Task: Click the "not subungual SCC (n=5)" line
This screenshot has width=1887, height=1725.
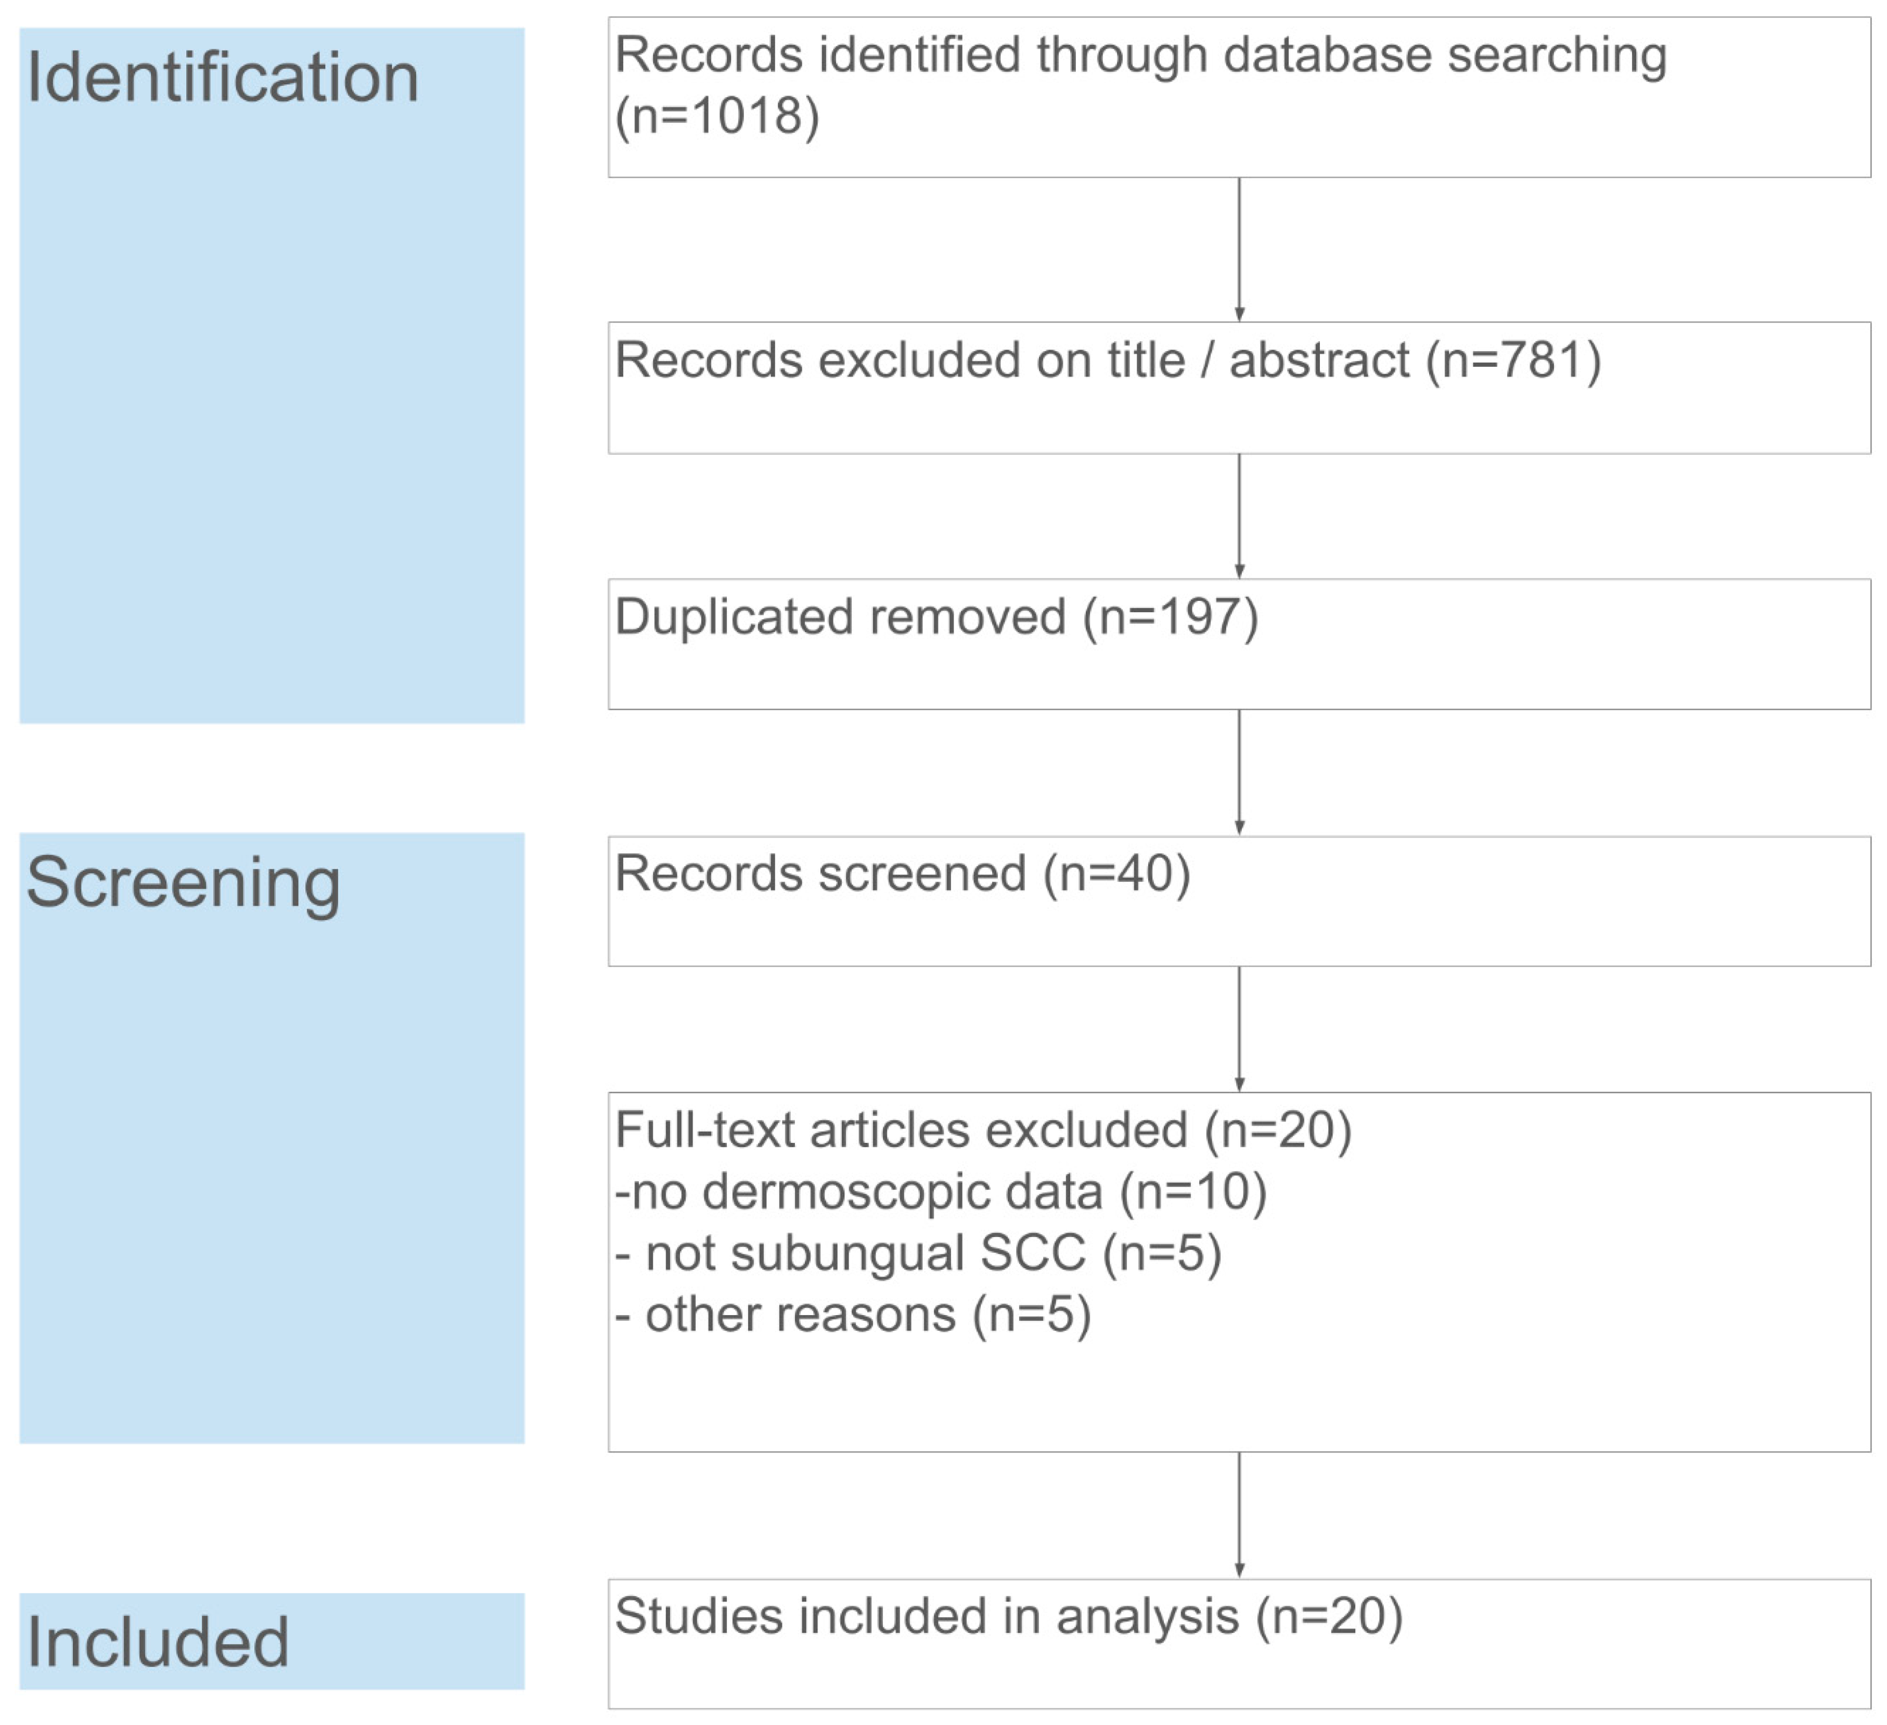Action: 918,1253
